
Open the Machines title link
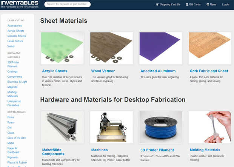click(99, 150)
